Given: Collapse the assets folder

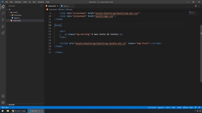Looking at the screenshot, I should (9, 12).
